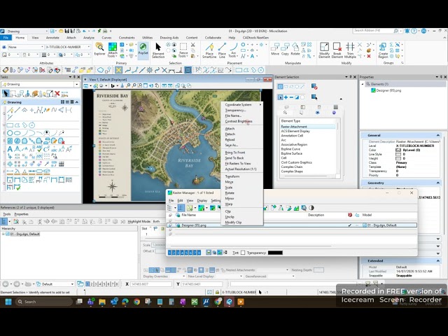The height and width of the screenshot is (336, 448).
Task: Choose Modify Clip from the context menu
Action: tap(233, 223)
